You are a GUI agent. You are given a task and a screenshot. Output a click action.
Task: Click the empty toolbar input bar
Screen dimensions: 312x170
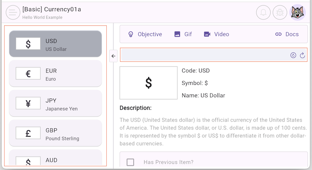[203, 55]
